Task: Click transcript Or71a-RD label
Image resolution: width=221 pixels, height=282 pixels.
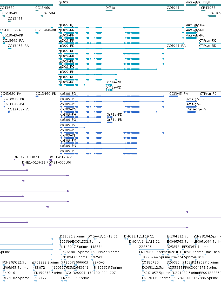Action: pos(113,87)
